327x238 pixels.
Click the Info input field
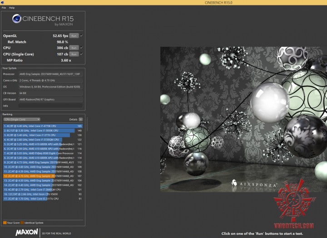(x=50, y=106)
